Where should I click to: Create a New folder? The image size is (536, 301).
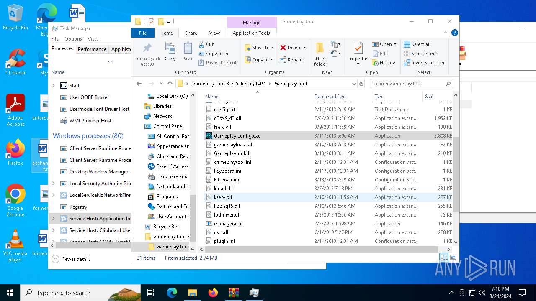point(320,54)
